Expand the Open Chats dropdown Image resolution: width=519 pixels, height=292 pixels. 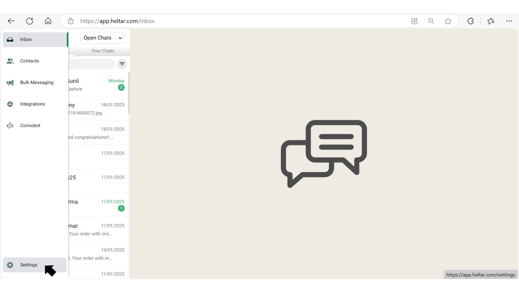pyautogui.click(x=102, y=38)
